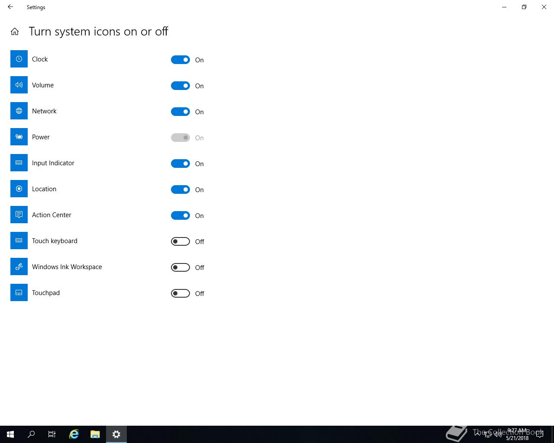Disable the Volume icon switch

click(x=180, y=86)
